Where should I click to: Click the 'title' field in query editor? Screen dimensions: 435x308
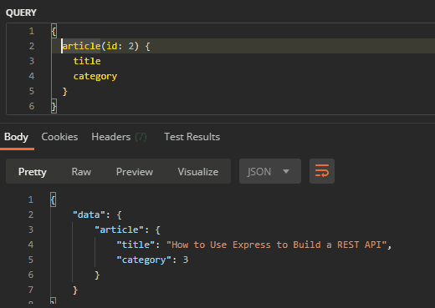point(87,61)
